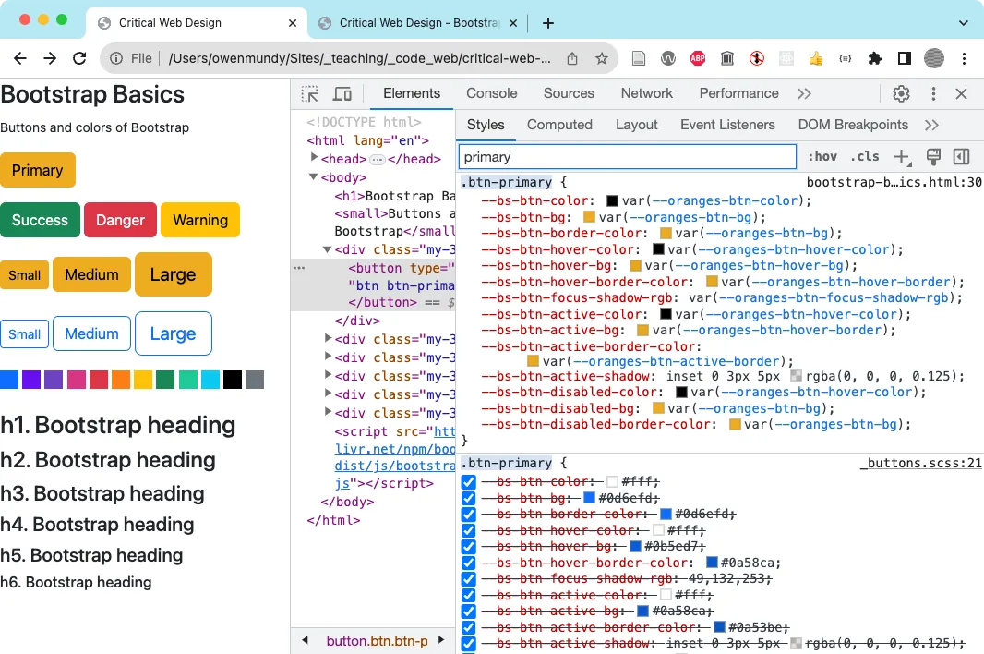Screen dimensions: 984x654
Task: Open DevTools settings gear
Action: tap(901, 93)
